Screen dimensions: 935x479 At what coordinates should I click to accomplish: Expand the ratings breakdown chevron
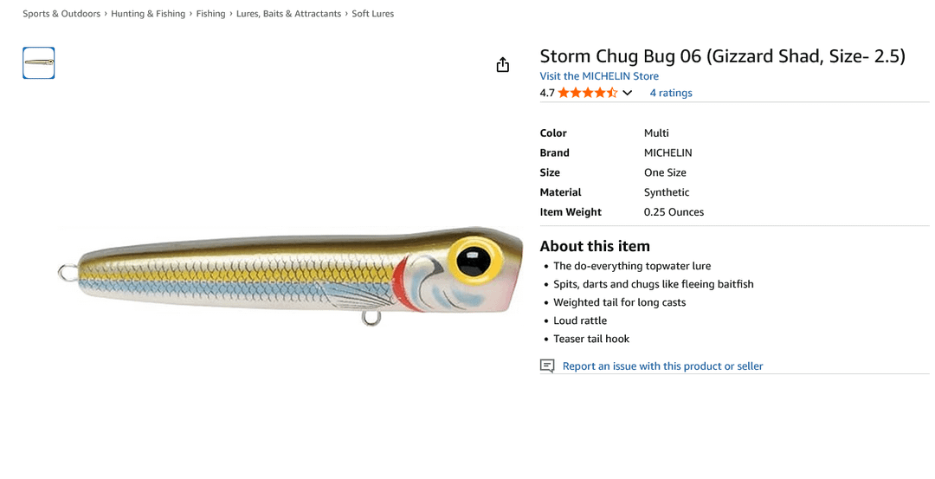click(628, 93)
